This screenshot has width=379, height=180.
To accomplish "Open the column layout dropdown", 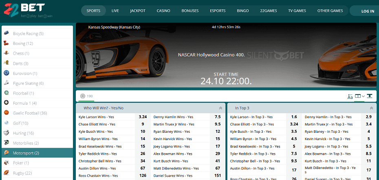I will coord(360,96).
